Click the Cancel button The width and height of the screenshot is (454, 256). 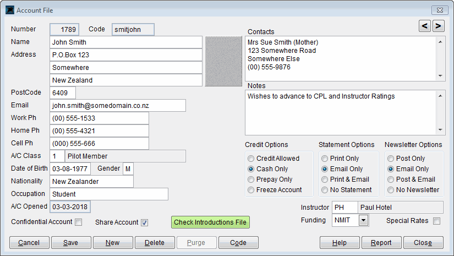tap(29, 243)
